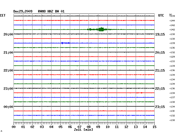Click the 21:15 UTC time label

click(160, 71)
